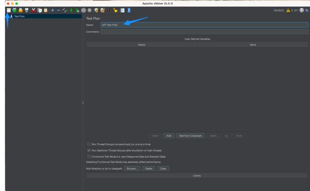Open Search with binoculars icon
The height and width of the screenshot is (191, 310).
[109, 10]
